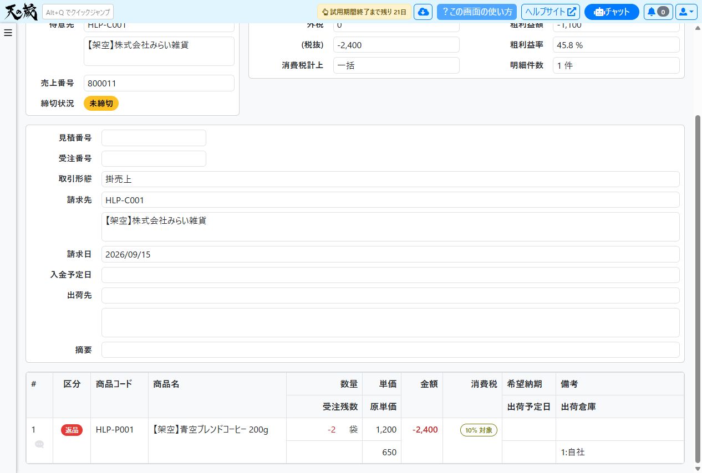Click the cost price 650 cell
The width and height of the screenshot is (702, 473).
coord(382,452)
